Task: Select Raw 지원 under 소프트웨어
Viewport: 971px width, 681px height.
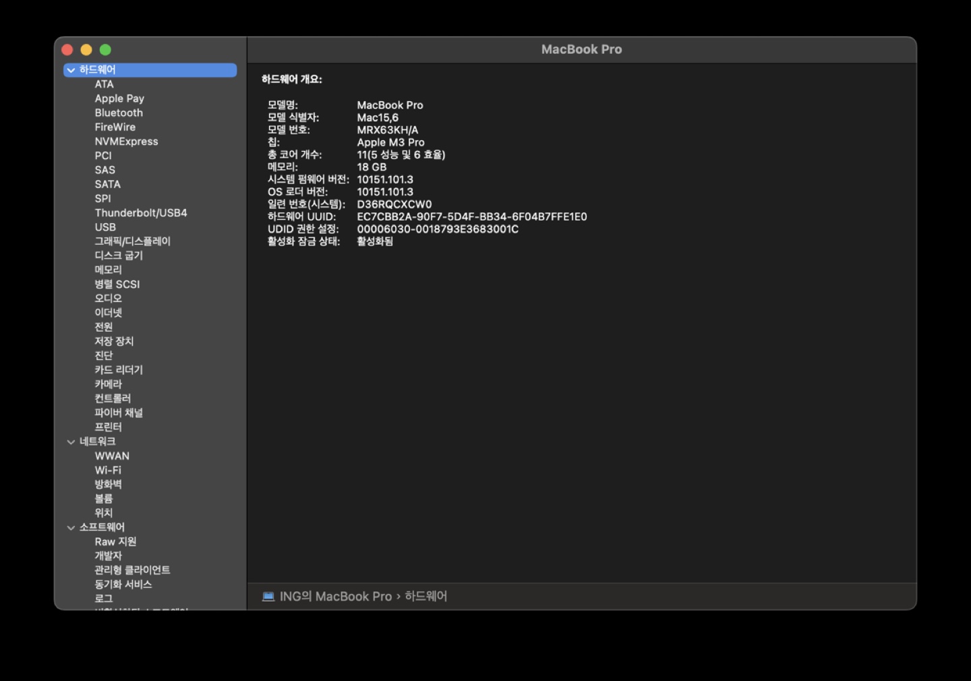Action: 115,541
